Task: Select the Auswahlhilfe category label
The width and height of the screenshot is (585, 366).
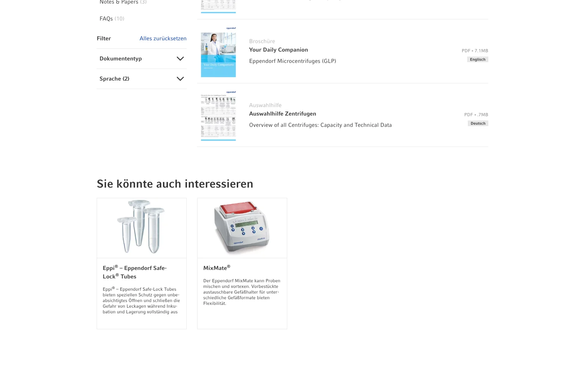Action: pos(265,105)
